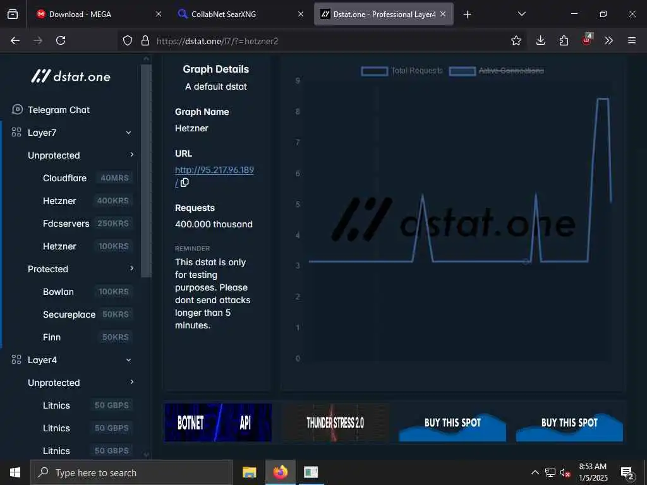Viewport: 647px width, 485px height.
Task: Expand Layer7 Unprotected submenu arrow
Action: point(131,155)
